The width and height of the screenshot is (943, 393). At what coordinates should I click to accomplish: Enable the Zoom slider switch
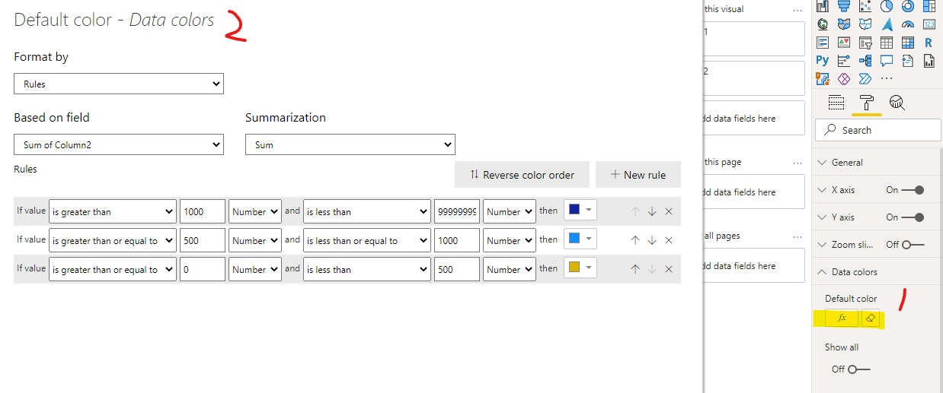[x=913, y=245]
